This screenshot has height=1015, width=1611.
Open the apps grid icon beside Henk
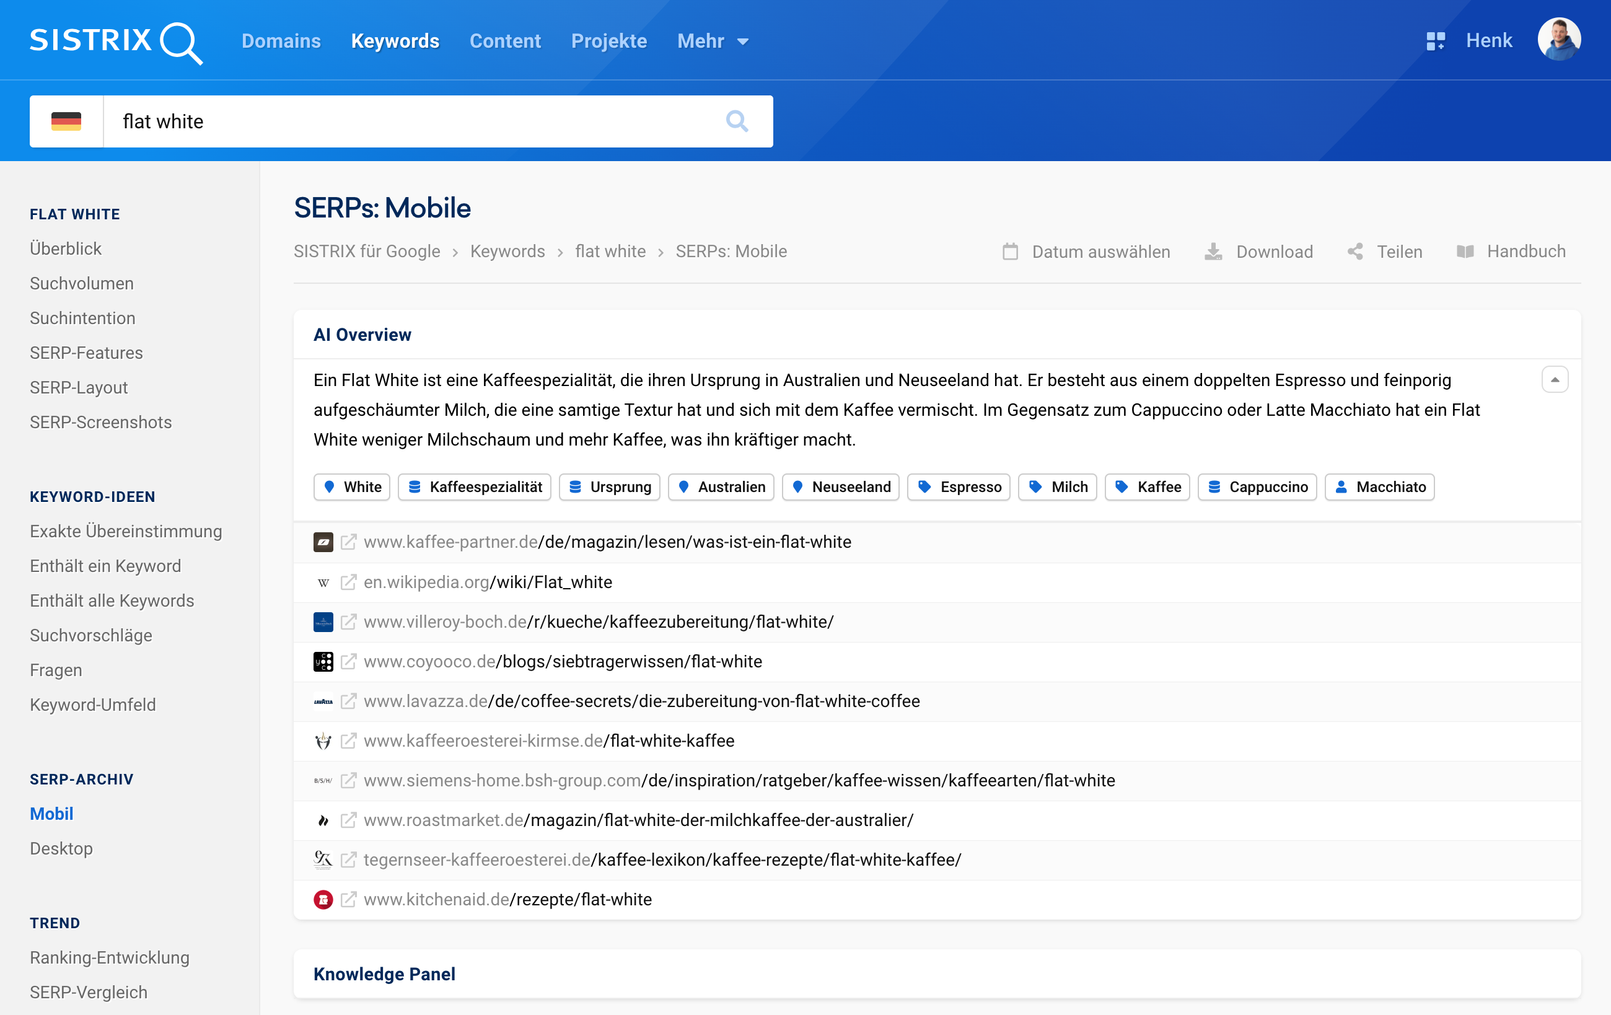click(x=1435, y=41)
